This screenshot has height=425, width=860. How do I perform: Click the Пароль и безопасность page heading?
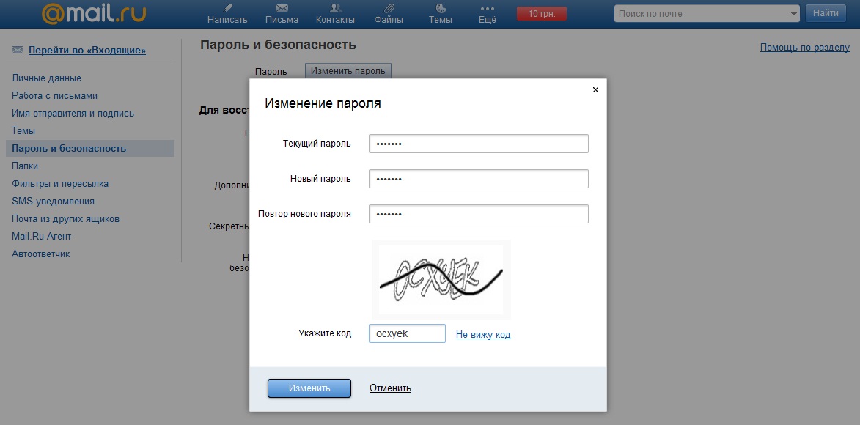[278, 45]
